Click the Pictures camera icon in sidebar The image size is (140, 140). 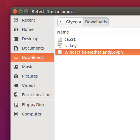[x=16, y=76]
